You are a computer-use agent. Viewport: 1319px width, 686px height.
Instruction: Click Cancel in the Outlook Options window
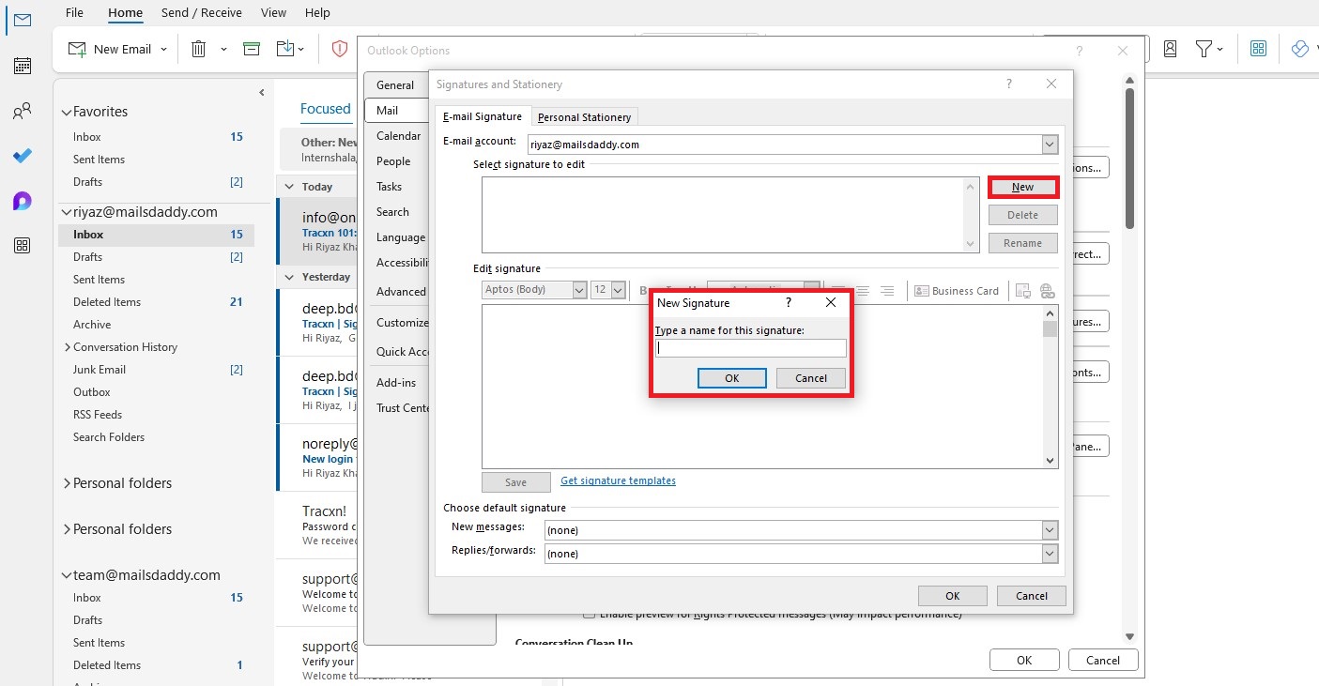(x=1103, y=660)
